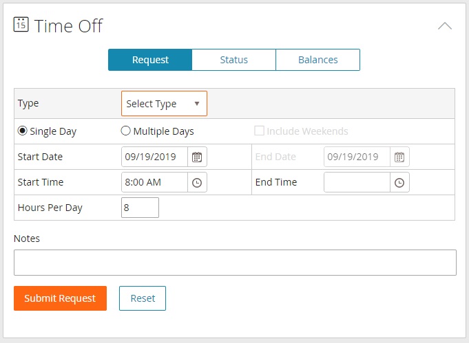The image size is (469, 343).
Task: Open the Start Date calendar picker
Action: (197, 157)
